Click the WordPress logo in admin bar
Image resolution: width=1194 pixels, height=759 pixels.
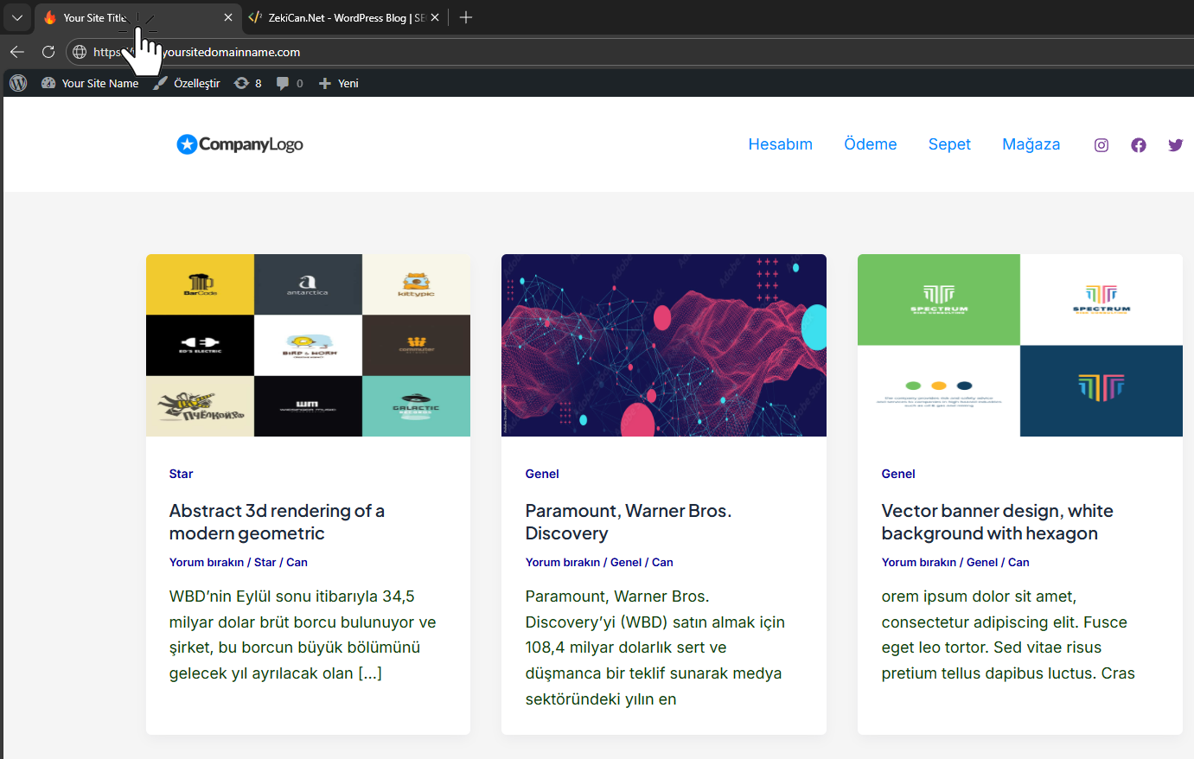(18, 83)
